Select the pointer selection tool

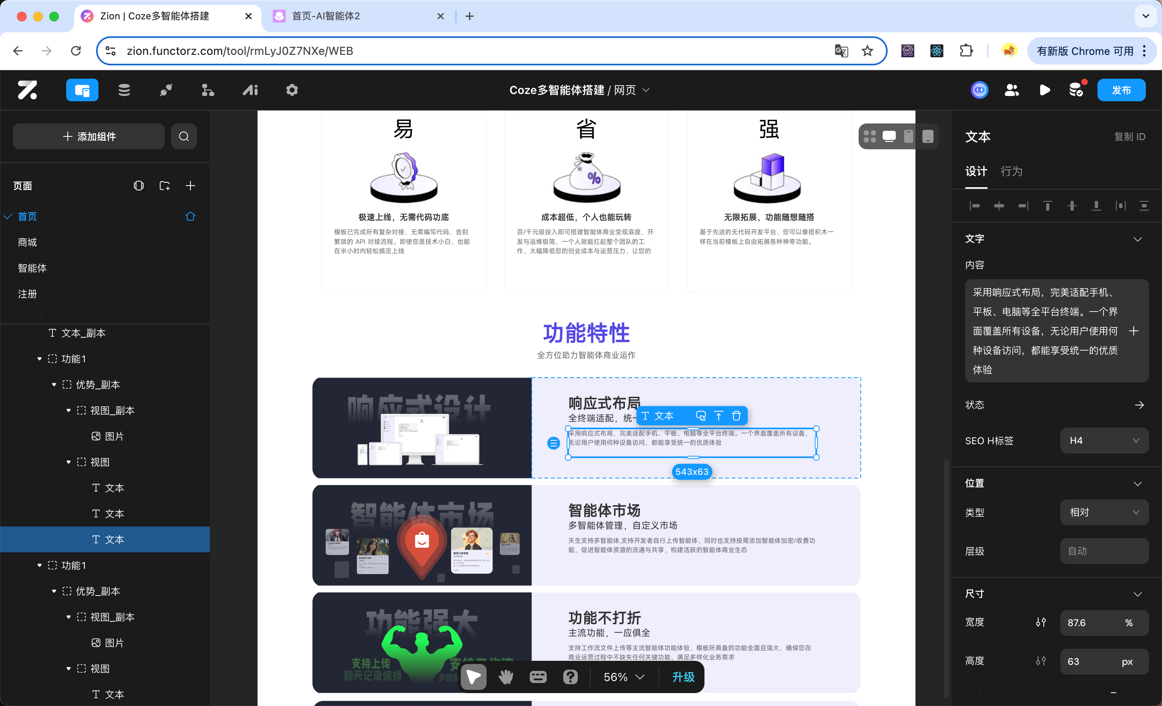pos(474,677)
